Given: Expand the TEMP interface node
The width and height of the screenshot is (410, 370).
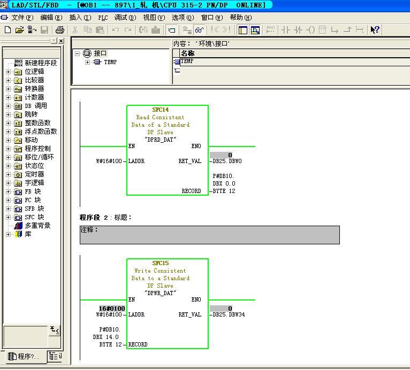Looking at the screenshot, I should [x=87, y=62].
